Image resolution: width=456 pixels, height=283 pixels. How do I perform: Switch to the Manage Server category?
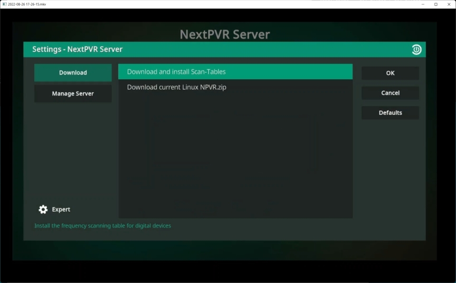coord(73,94)
